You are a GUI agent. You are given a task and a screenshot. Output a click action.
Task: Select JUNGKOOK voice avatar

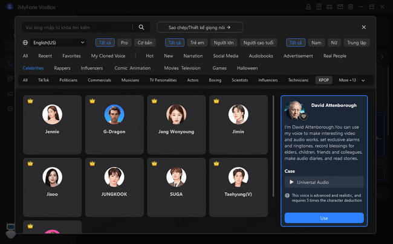click(114, 177)
